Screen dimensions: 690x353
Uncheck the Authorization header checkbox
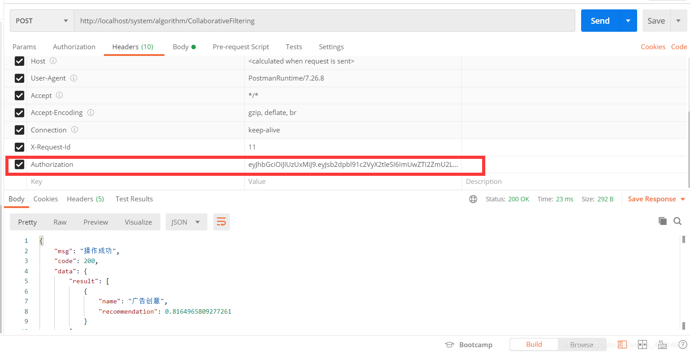click(19, 164)
